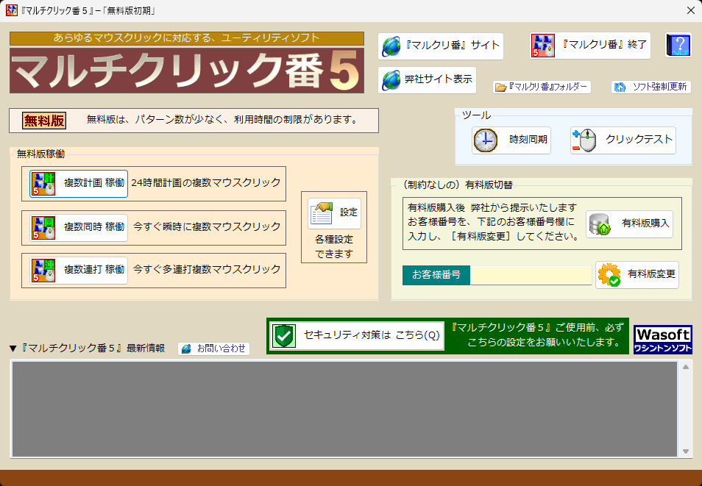This screenshot has width=702, height=486.
Task: Click the text 今すぐ瞬時に複数マウスクリック
Action: point(207,226)
